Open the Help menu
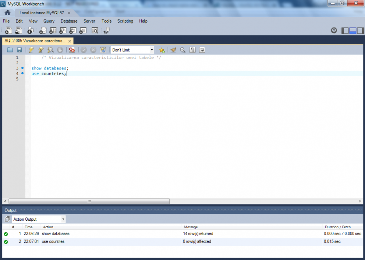 (x=143, y=21)
